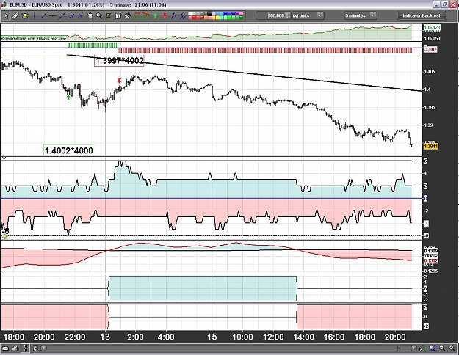
Task: Click the printer icon in bottom bar
Action: pos(15,348)
